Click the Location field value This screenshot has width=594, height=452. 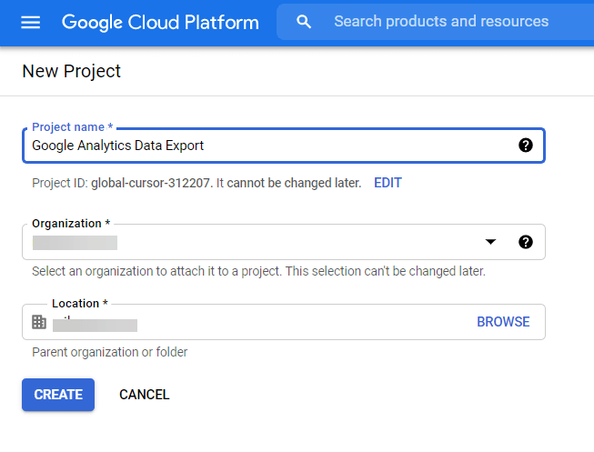click(x=95, y=325)
